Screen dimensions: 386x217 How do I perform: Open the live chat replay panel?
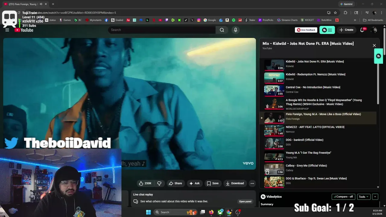tap(245, 201)
